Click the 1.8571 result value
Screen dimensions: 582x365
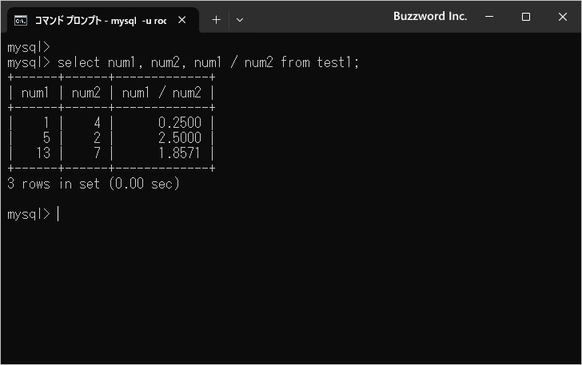[180, 153]
